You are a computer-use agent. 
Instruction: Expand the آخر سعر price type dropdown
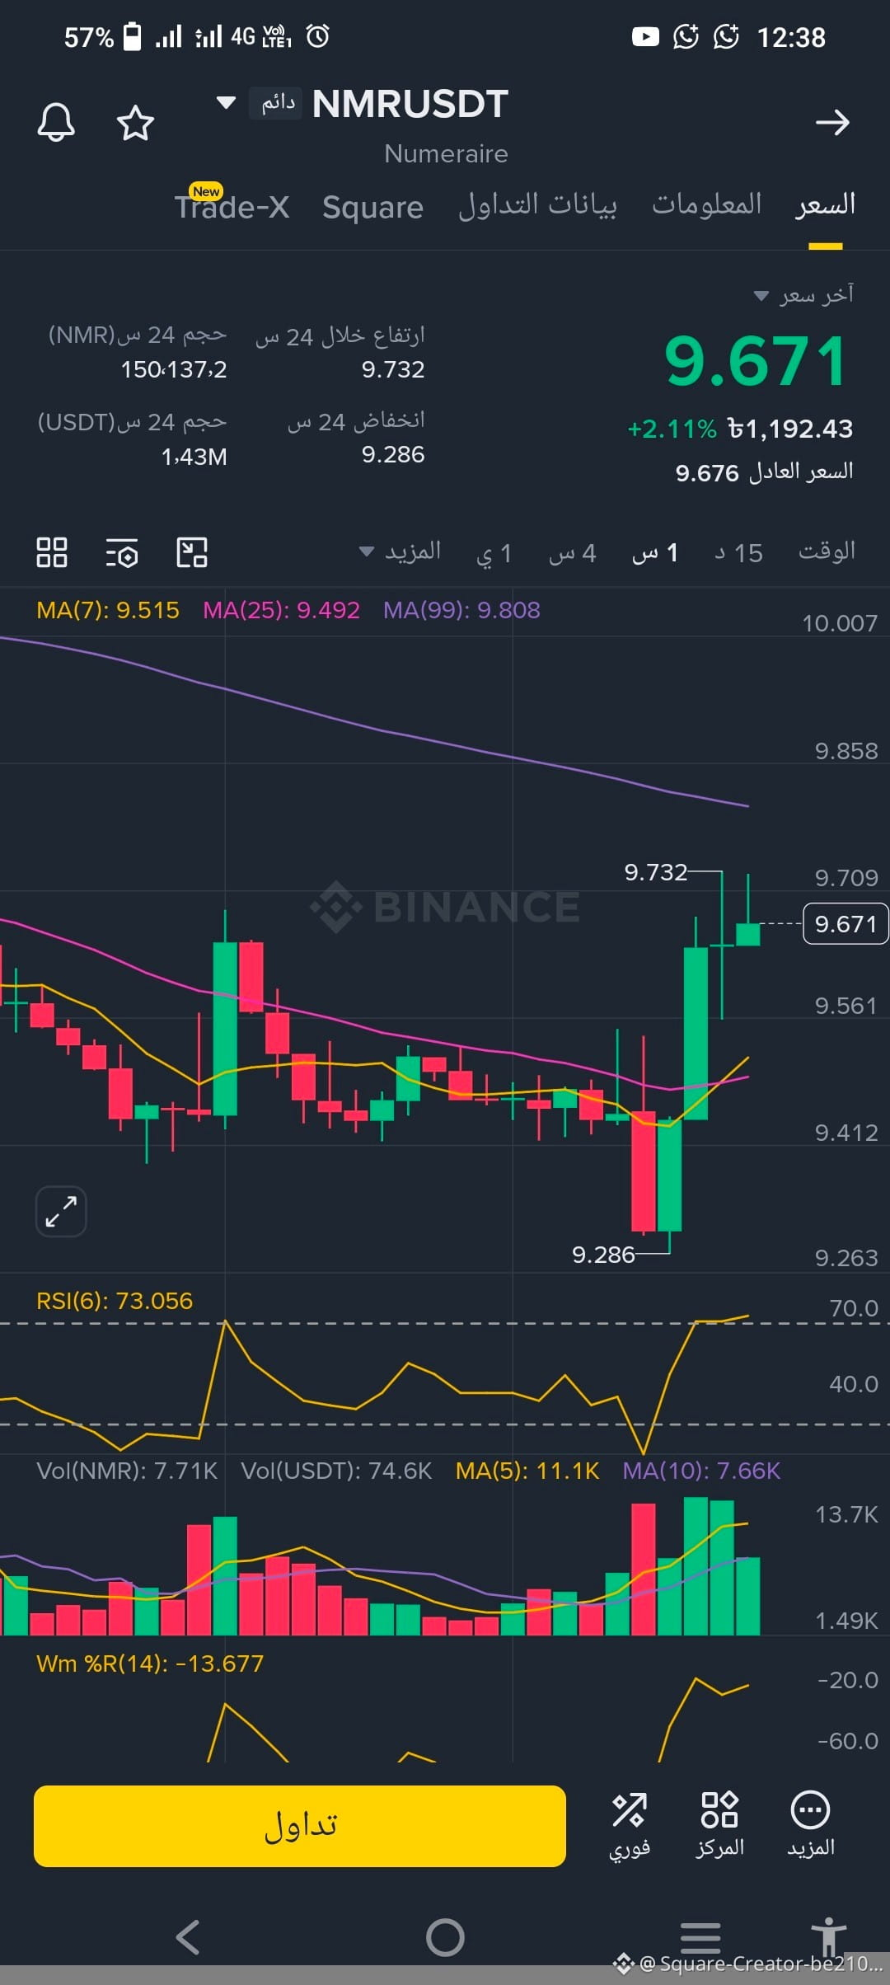click(804, 295)
